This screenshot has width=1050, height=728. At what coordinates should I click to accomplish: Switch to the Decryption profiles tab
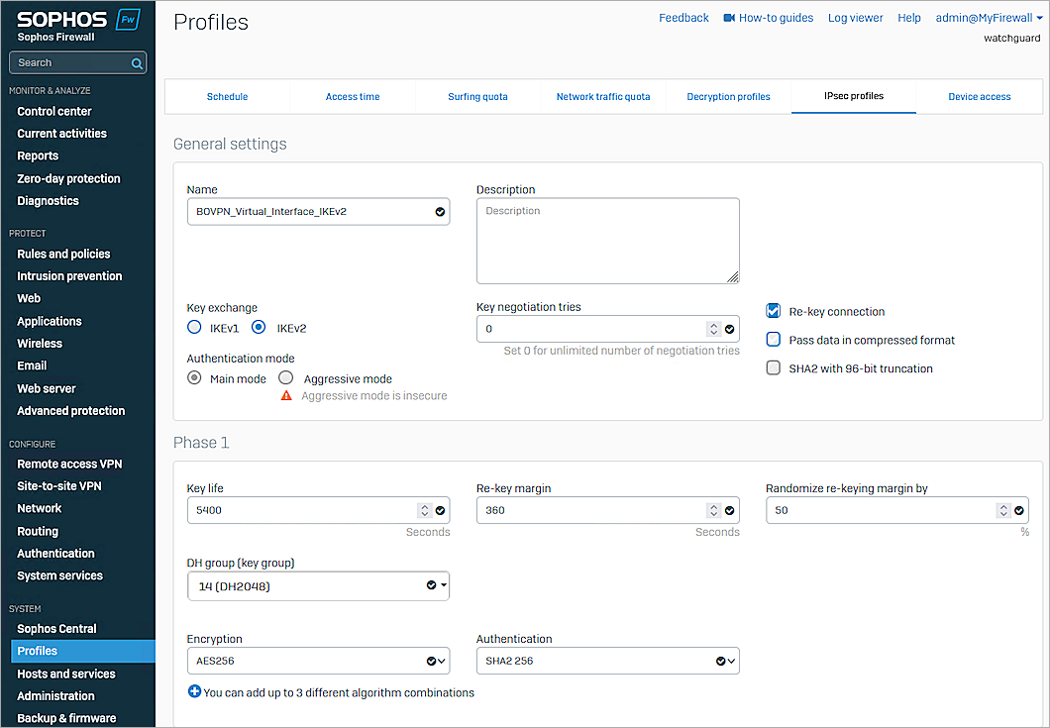click(728, 96)
